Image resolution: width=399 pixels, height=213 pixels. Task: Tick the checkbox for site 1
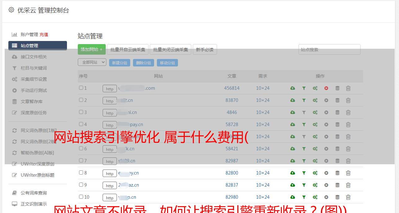(81, 88)
